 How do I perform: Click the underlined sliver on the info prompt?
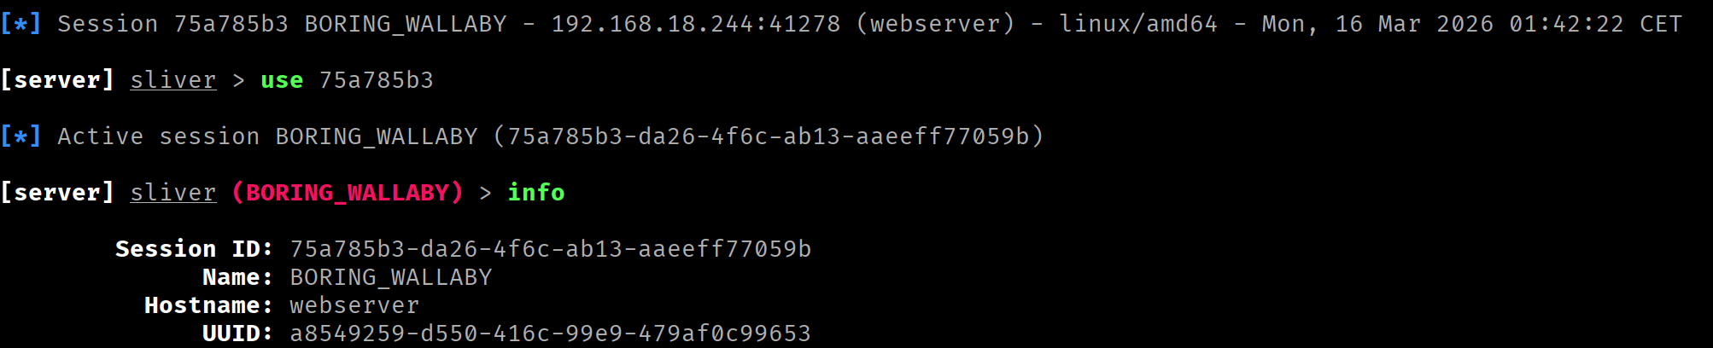[x=172, y=193]
